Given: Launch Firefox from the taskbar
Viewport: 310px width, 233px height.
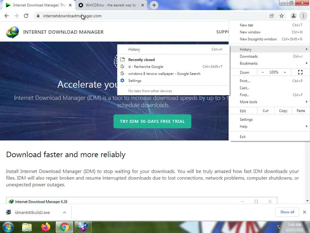Looking at the screenshot, I should (x=46, y=227).
